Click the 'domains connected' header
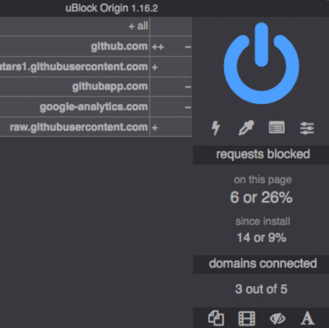Image resolution: width=329 pixels, height=328 pixels. coord(261,264)
